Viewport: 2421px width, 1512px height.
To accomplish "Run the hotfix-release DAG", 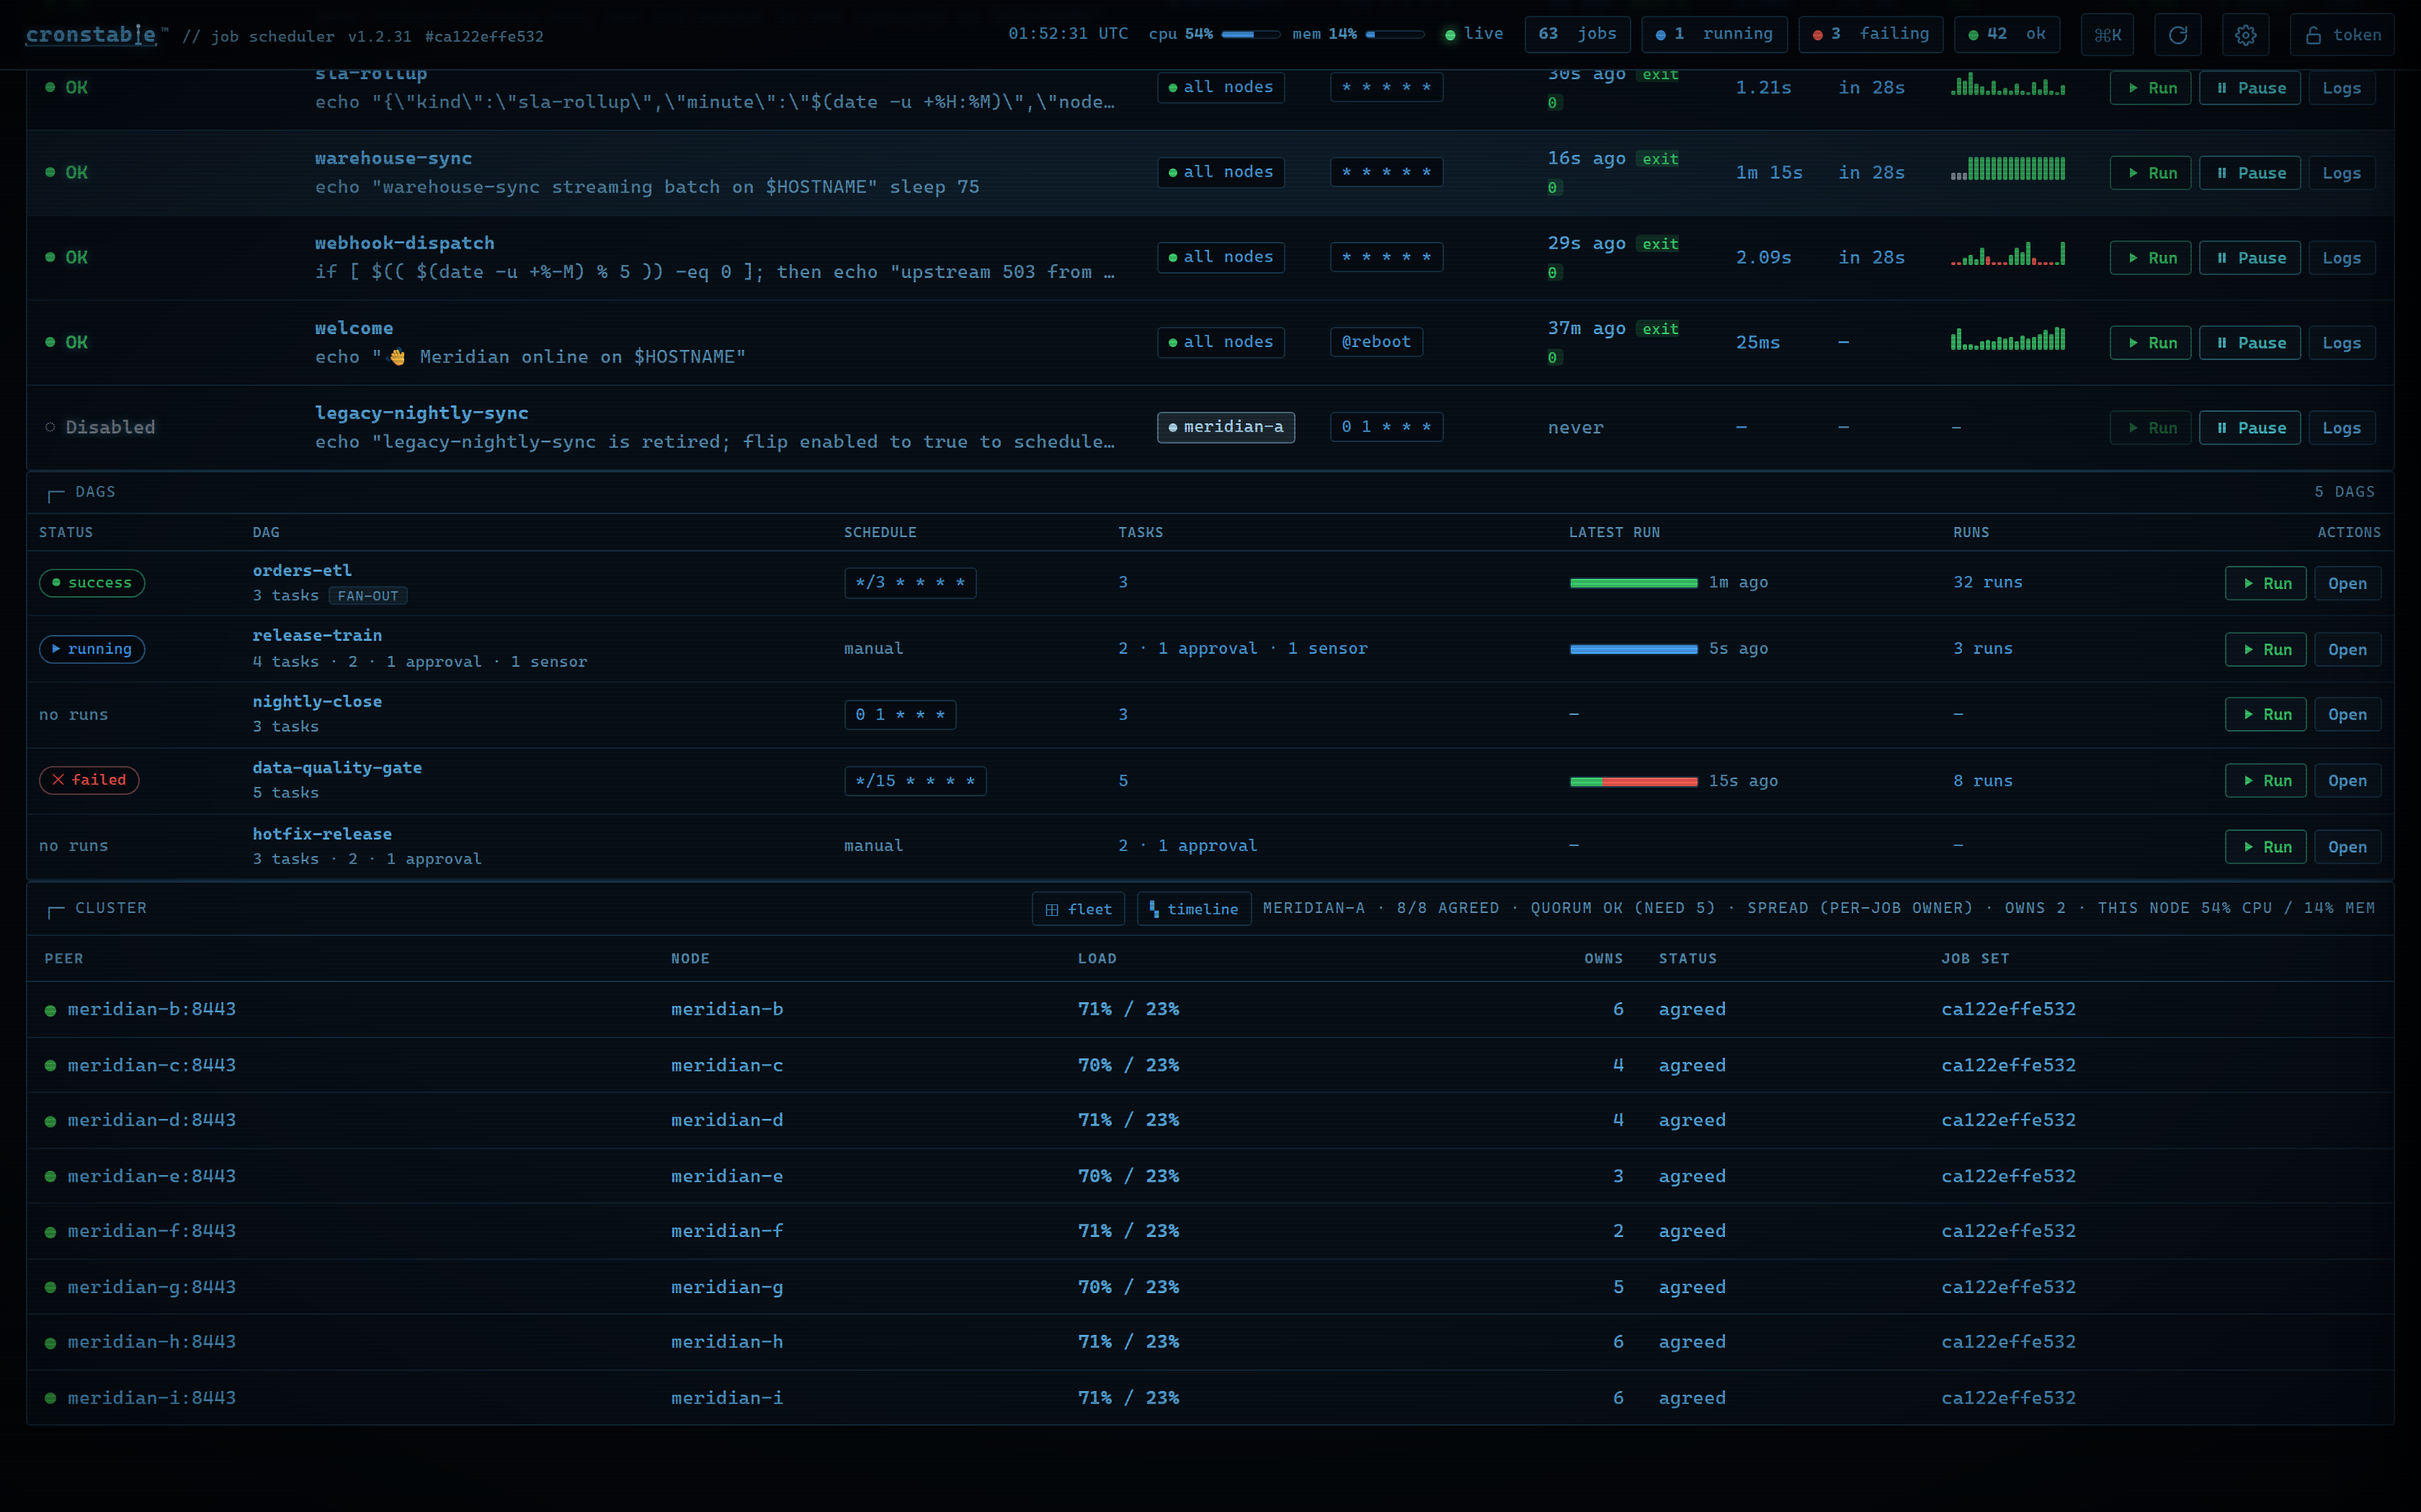I will click(x=2265, y=847).
